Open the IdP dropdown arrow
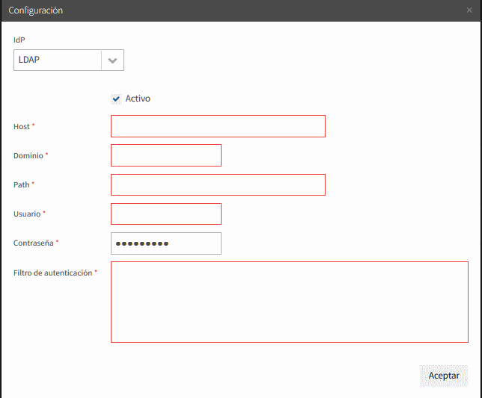 click(112, 60)
